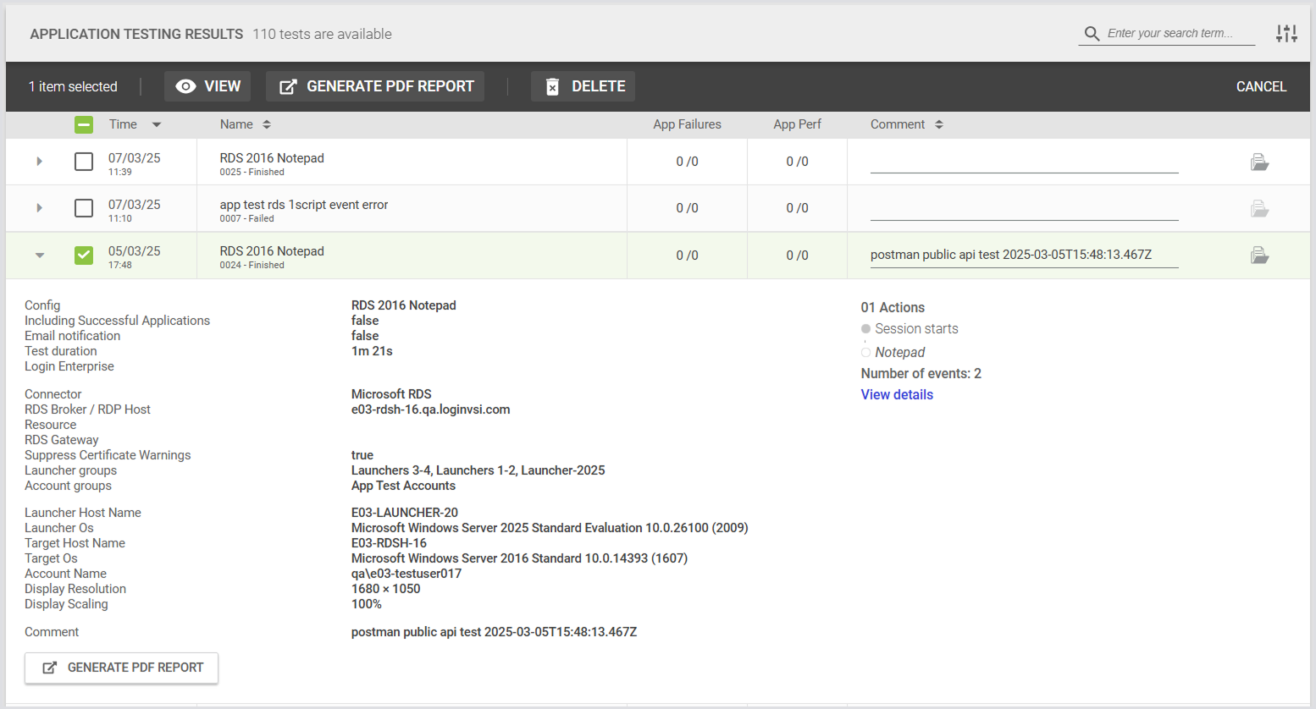Select checkbox for app test rds row
This screenshot has height=709, width=1316.
click(x=83, y=208)
